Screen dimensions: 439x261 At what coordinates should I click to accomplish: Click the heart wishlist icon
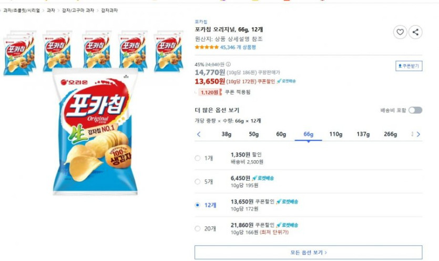pos(400,32)
